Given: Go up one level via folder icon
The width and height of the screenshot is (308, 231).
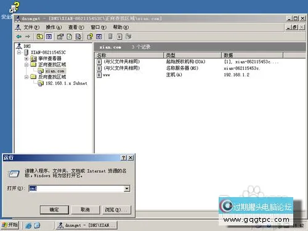Looking at the screenshot, I should coord(39,37).
